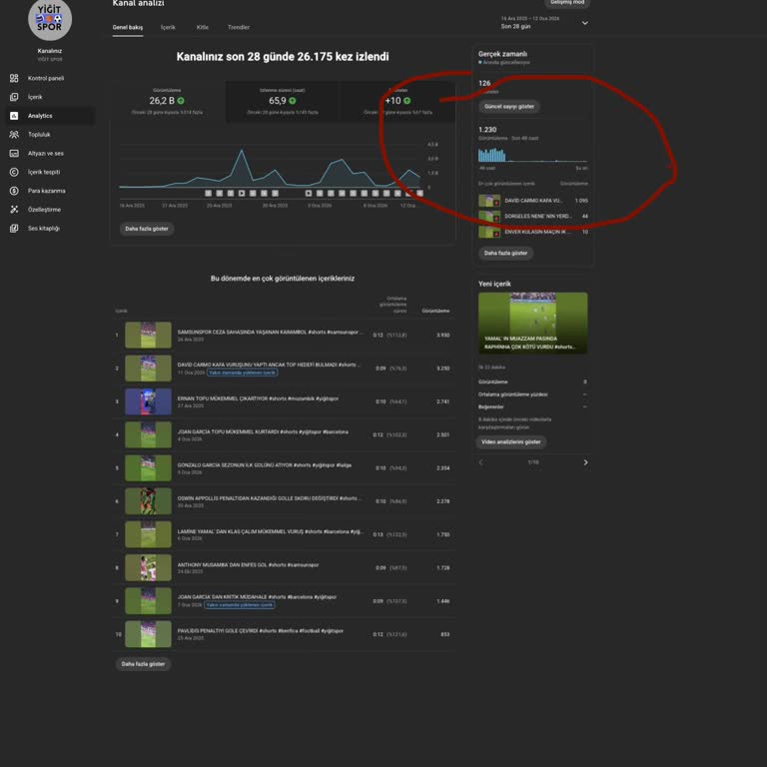Screen dimensions: 767x767
Task: Go to previous new content card arrow
Action: click(480, 462)
